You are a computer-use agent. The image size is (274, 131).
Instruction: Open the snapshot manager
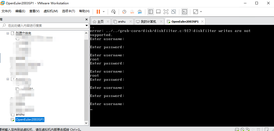pyautogui.click(x=140, y=11)
